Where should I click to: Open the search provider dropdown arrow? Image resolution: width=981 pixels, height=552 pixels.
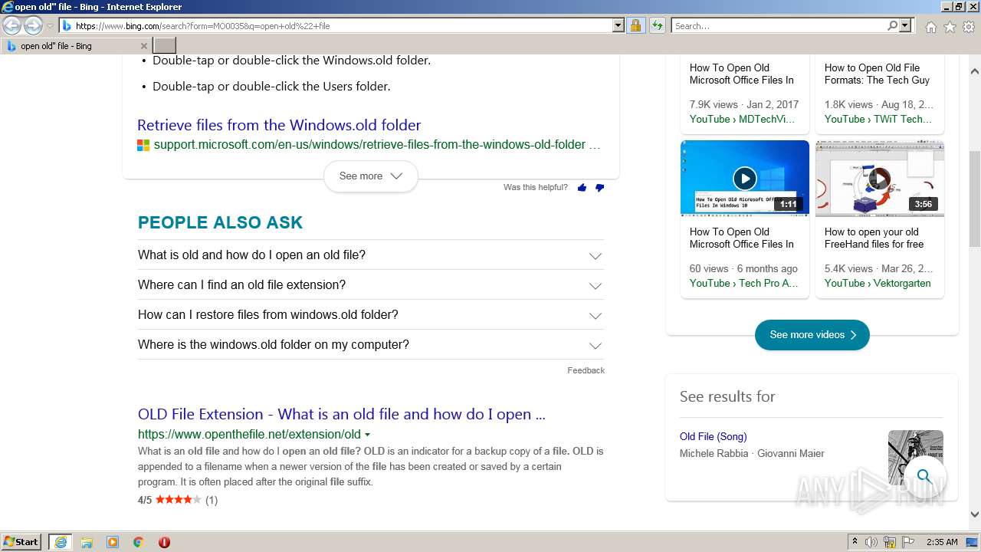coord(905,25)
